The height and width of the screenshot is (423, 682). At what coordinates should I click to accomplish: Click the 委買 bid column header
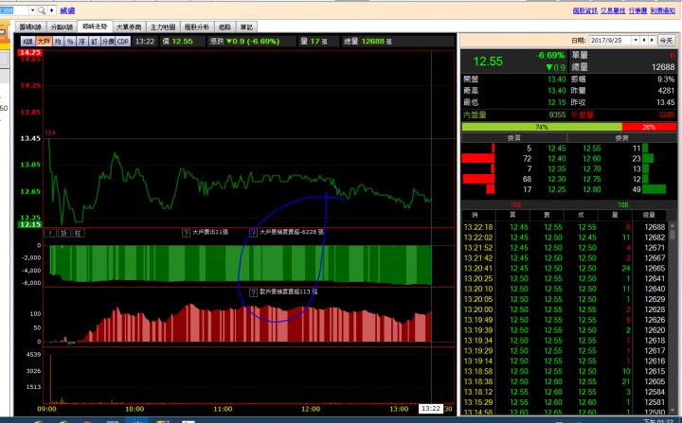pos(514,138)
